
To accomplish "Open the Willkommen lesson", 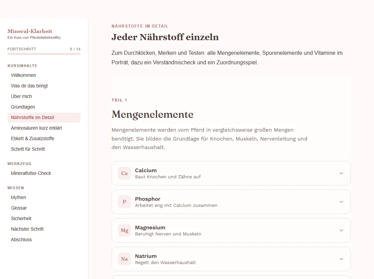I will click(x=44, y=75).
